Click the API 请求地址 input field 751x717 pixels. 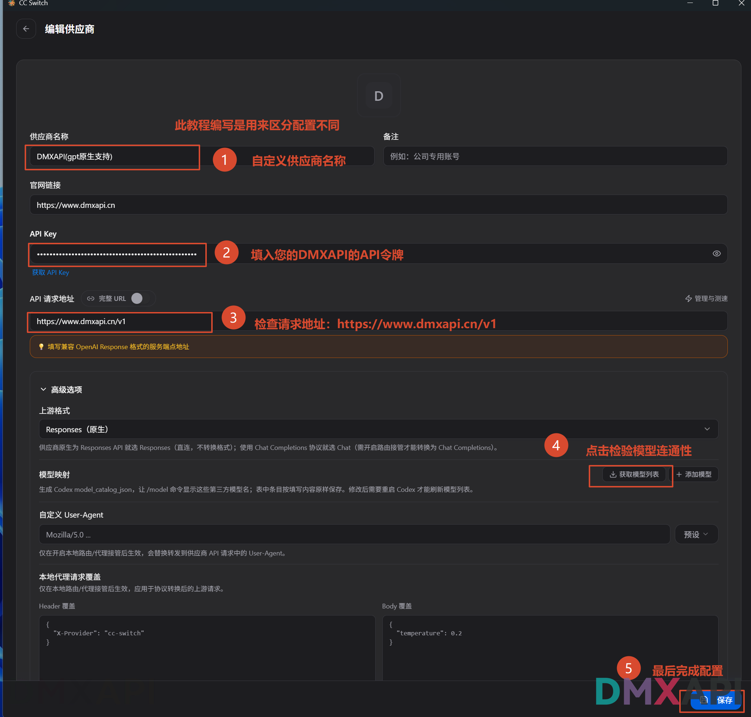378,321
